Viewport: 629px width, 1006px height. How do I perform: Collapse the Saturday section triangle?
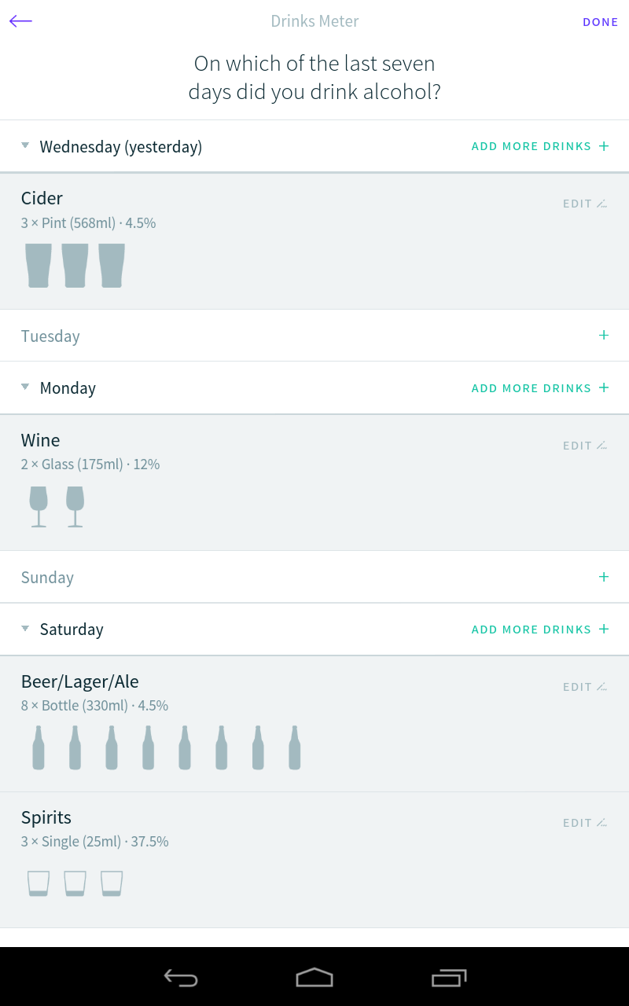(25, 628)
